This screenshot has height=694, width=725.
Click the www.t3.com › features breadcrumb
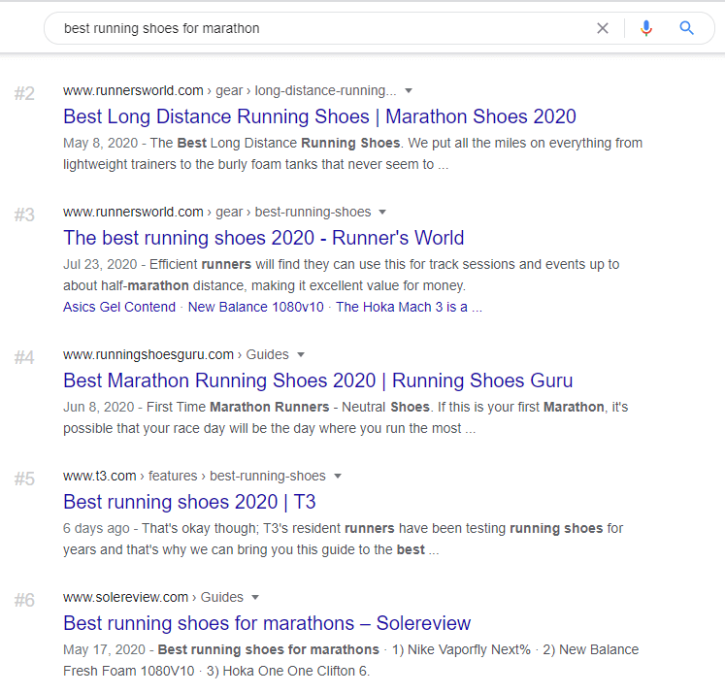coord(195,477)
